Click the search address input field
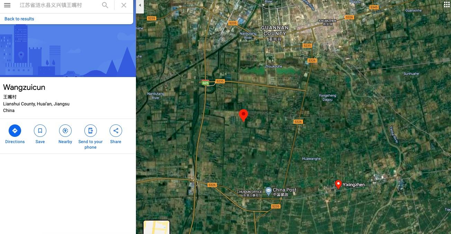The height and width of the screenshot is (234, 451). (59, 5)
